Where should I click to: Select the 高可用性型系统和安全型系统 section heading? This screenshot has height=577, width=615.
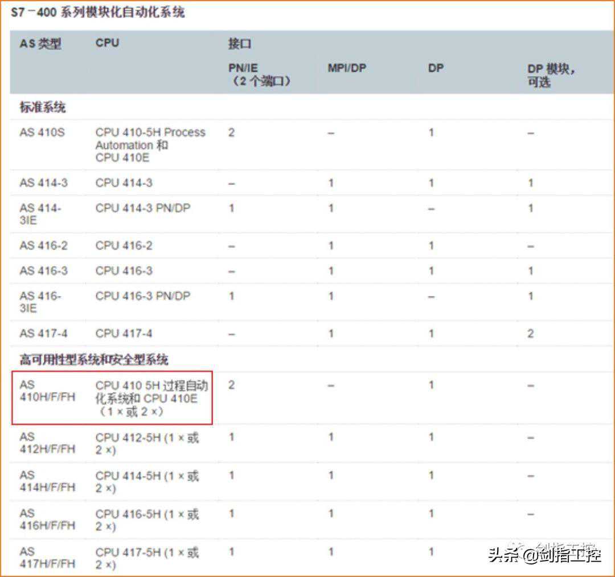(94, 360)
